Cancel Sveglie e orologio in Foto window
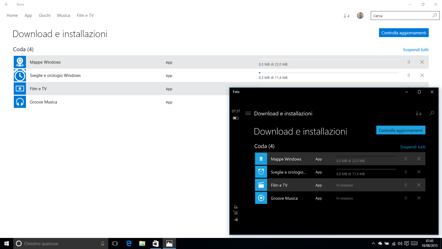Viewport: 442px width, 249px height. (419, 172)
